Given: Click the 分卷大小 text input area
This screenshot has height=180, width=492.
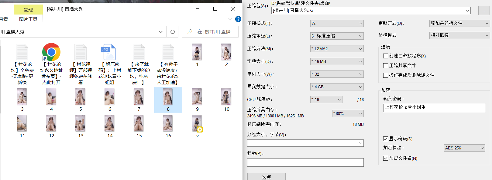Looking at the screenshot, I should 302,143.
